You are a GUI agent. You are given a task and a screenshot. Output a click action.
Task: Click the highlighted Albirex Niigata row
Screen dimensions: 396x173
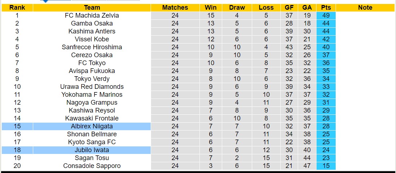pos(92,126)
